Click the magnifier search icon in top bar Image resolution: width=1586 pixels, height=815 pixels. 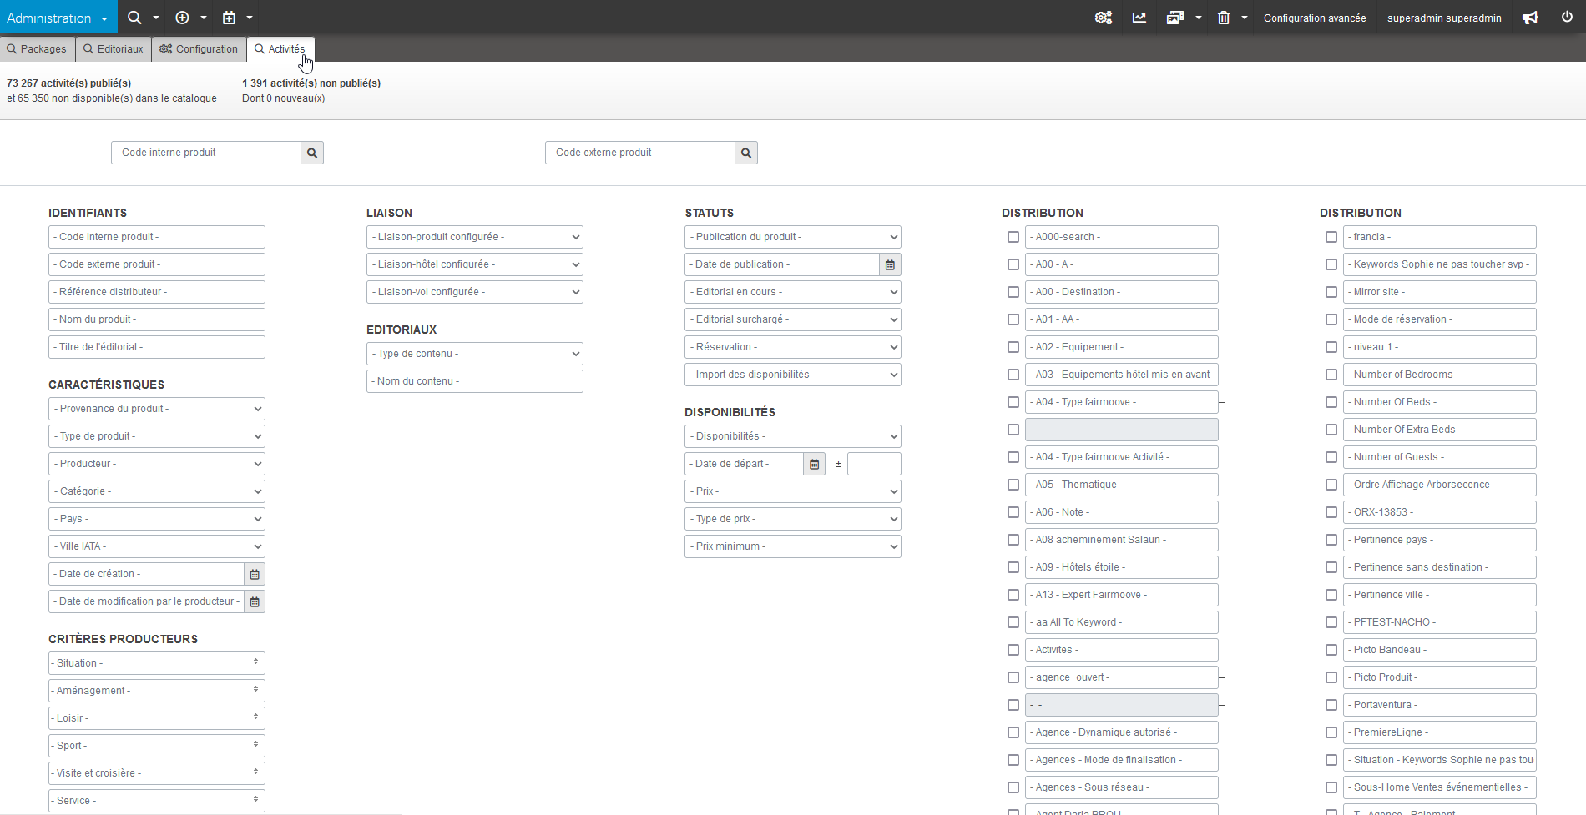pos(134,18)
